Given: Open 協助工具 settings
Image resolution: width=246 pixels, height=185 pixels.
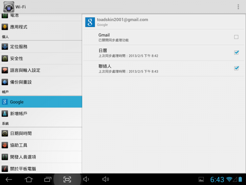Looking at the screenshot, I should 41,145.
